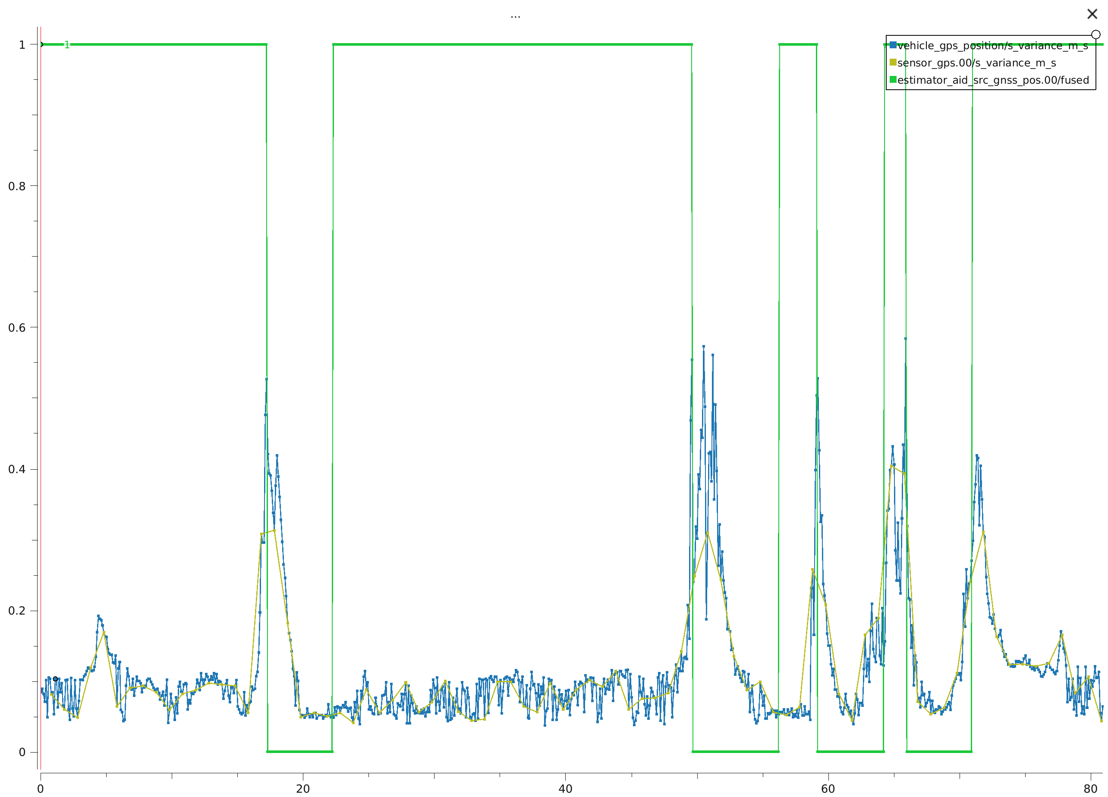Click the x-axis tick label 40
1108x797 pixels.
tap(565, 789)
